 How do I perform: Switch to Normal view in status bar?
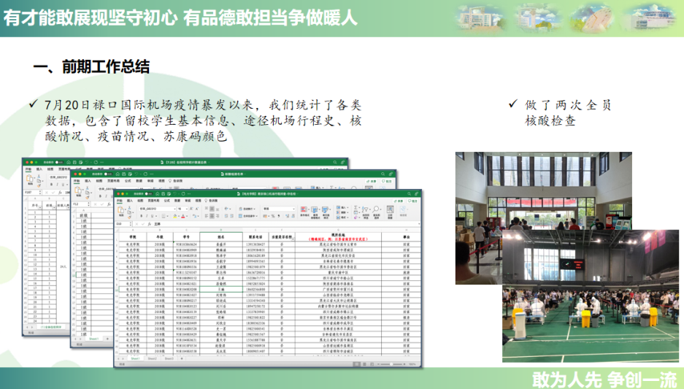click(357, 364)
